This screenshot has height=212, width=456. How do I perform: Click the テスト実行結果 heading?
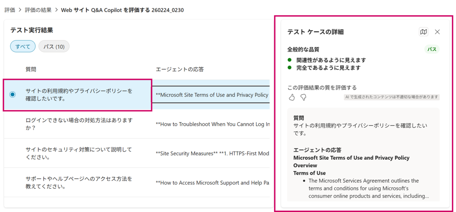32,30
